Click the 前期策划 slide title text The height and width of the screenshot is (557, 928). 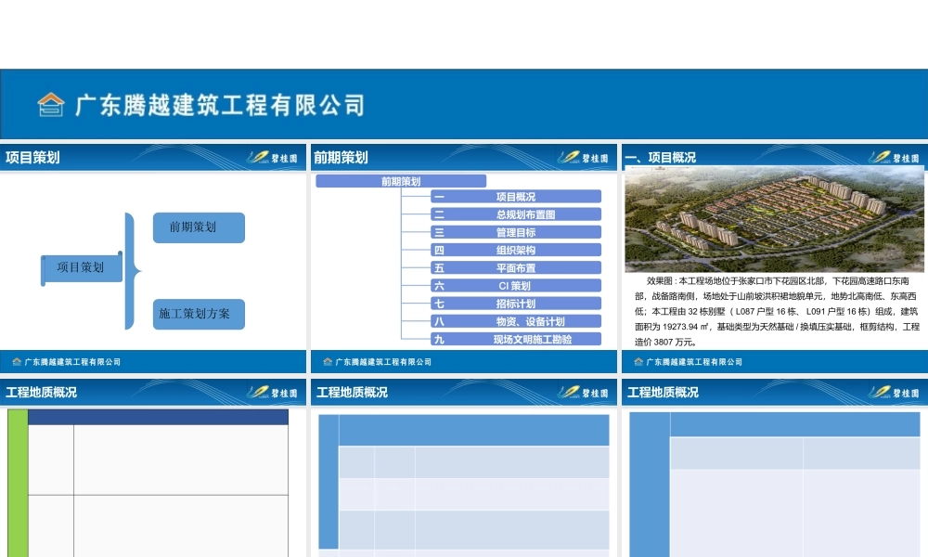[x=341, y=158]
